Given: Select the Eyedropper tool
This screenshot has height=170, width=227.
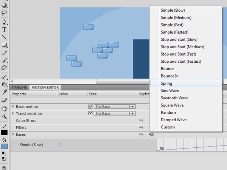Looking at the screenshot, I should click(x=4, y=92).
